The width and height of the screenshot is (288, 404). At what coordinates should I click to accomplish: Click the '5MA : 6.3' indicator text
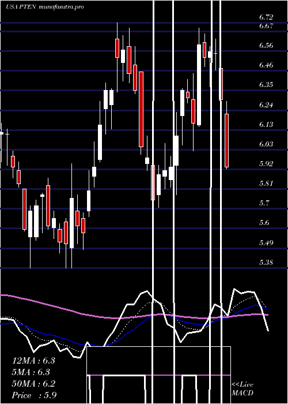(31, 372)
